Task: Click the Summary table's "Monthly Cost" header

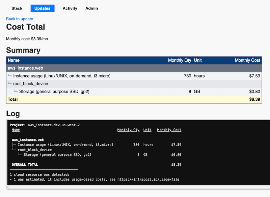Action: pyautogui.click(x=247, y=60)
